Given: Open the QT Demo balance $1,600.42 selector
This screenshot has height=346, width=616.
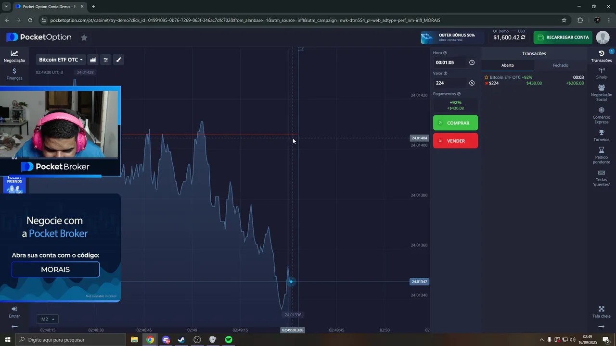Looking at the screenshot, I should [509, 35].
